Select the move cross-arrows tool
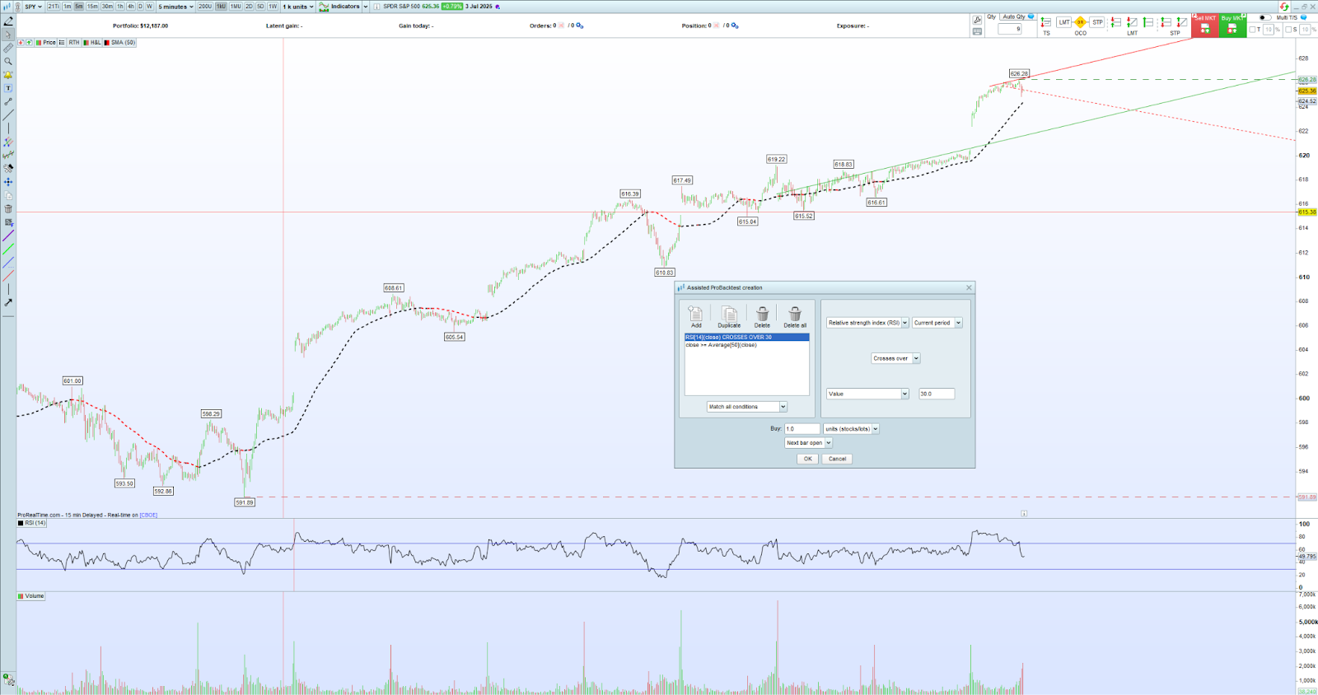 pos(8,182)
